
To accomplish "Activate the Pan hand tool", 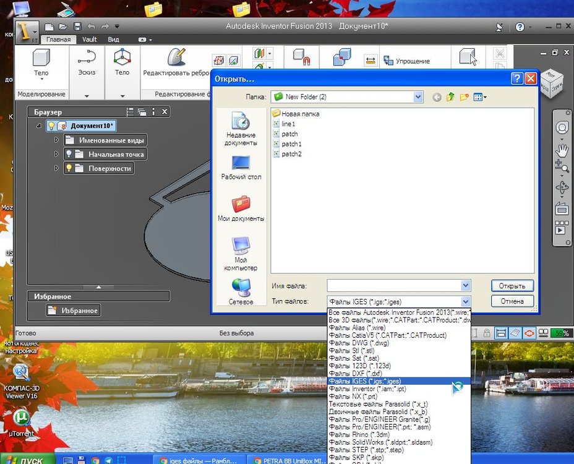I will pyautogui.click(x=562, y=150).
